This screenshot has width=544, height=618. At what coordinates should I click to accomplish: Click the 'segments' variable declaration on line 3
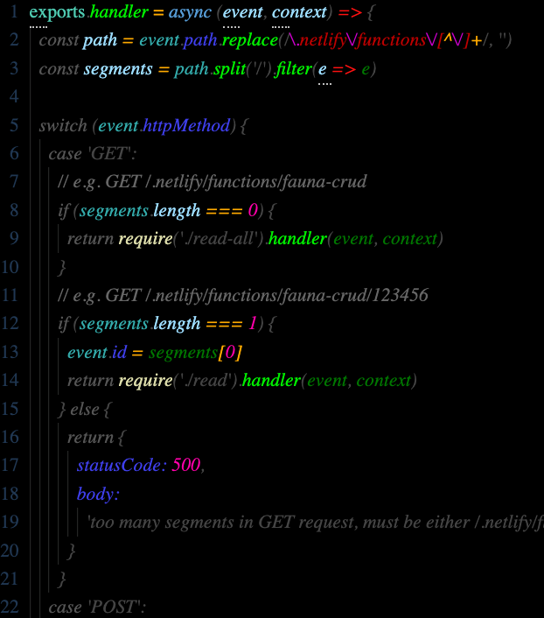coord(118,69)
